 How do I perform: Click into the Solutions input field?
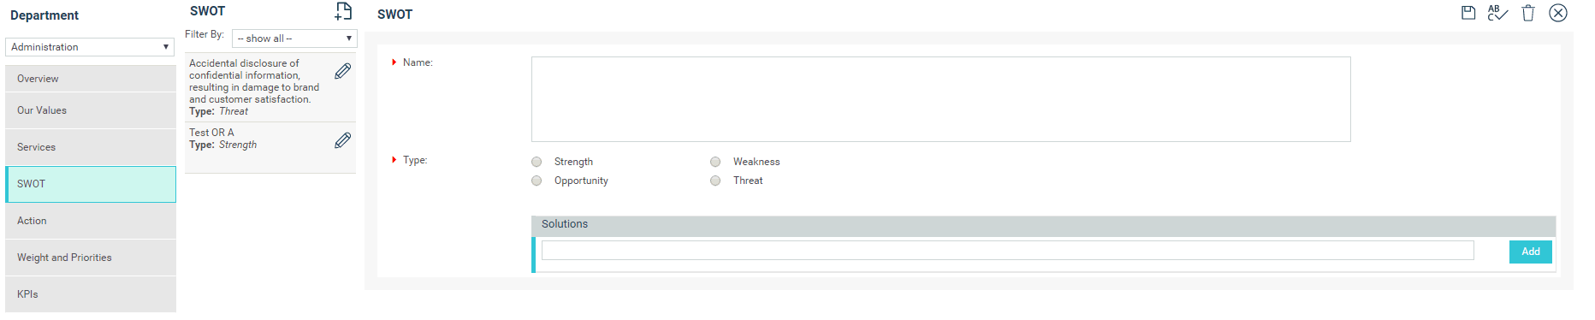click(1008, 250)
